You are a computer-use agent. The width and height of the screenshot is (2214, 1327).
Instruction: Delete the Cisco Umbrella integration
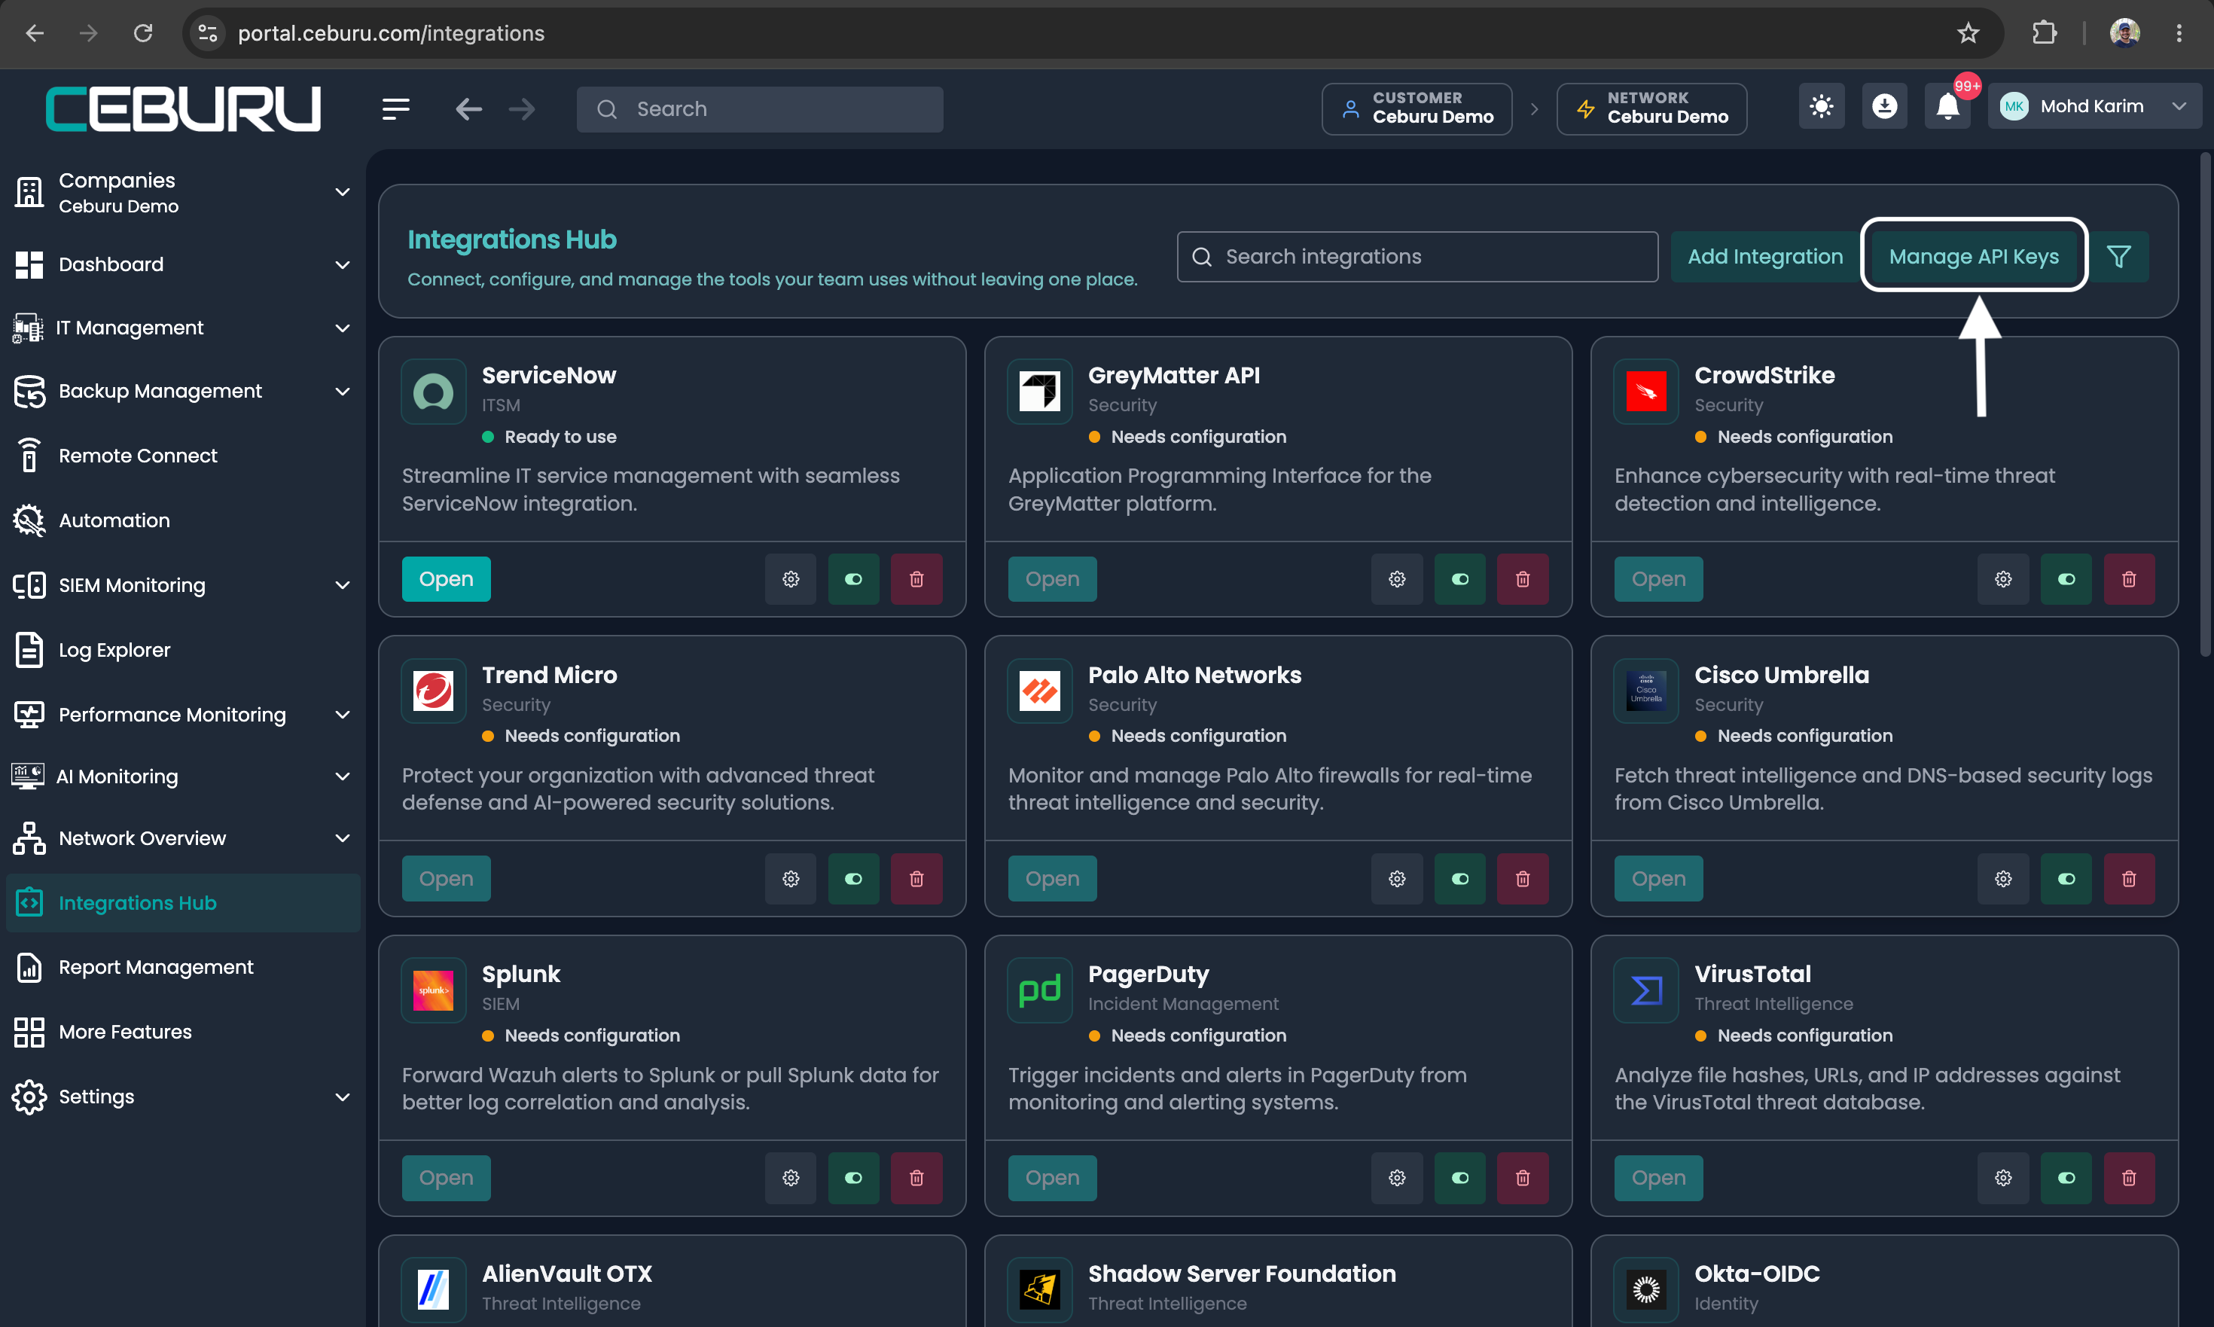click(2129, 879)
